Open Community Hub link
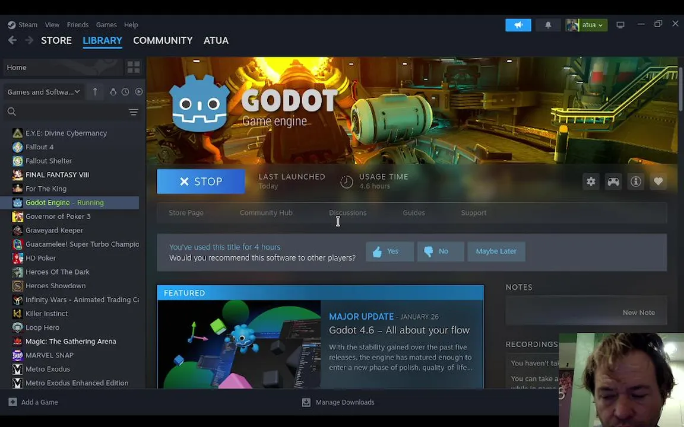Viewport: 684px width, 427px height. coord(266,213)
